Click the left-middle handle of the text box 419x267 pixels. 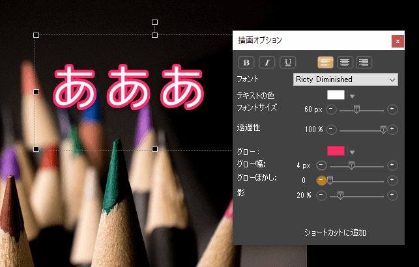[x=36, y=92]
